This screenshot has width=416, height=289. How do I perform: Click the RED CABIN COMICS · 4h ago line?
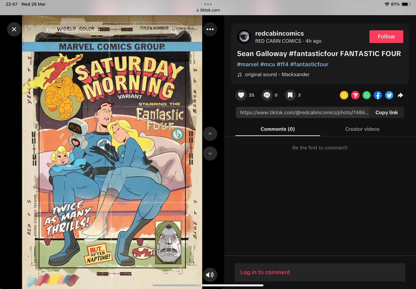288,41
